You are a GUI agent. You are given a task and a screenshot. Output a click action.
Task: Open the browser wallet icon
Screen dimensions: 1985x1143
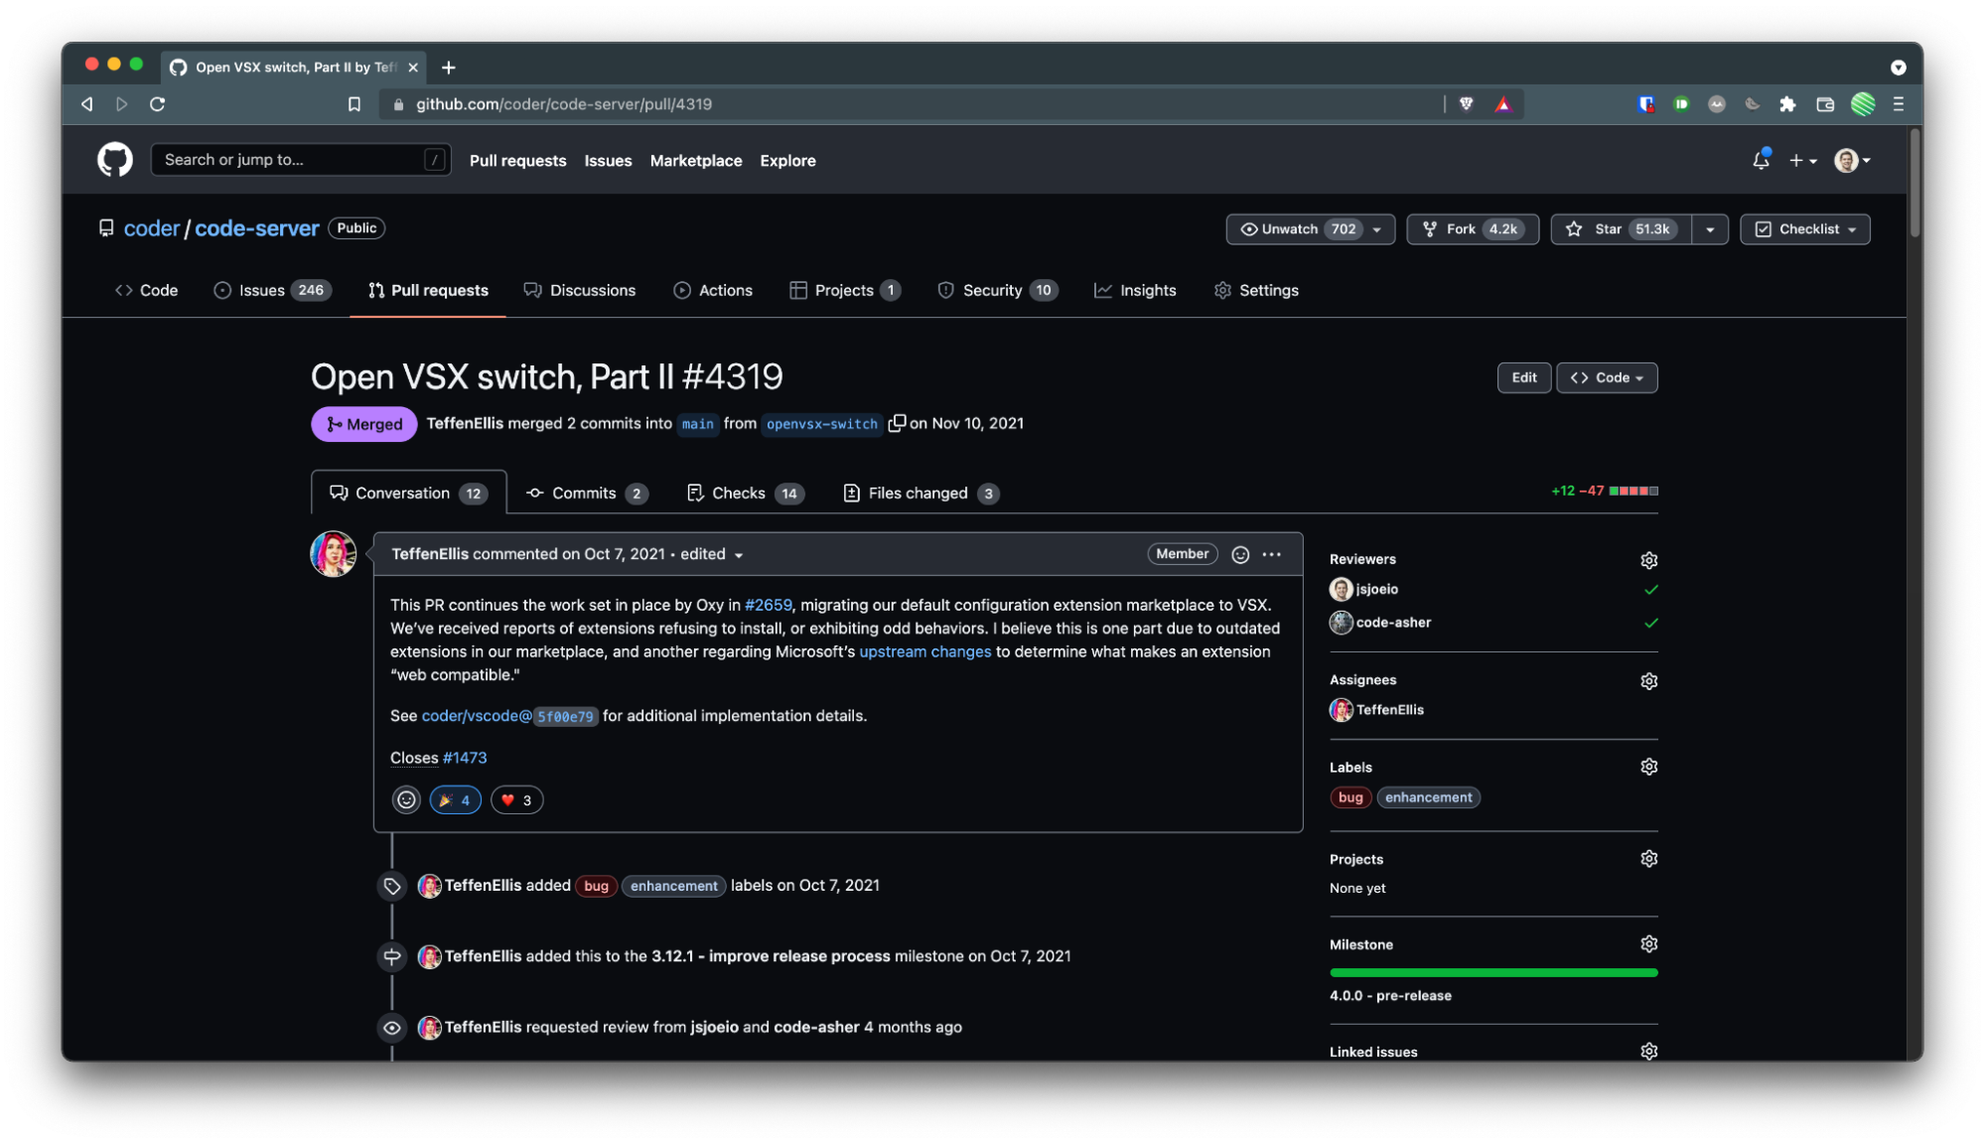point(1824,104)
